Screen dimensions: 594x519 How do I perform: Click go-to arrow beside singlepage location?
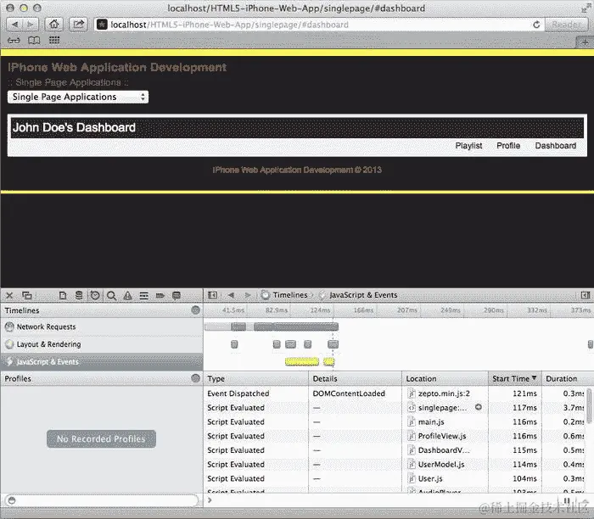(479, 407)
